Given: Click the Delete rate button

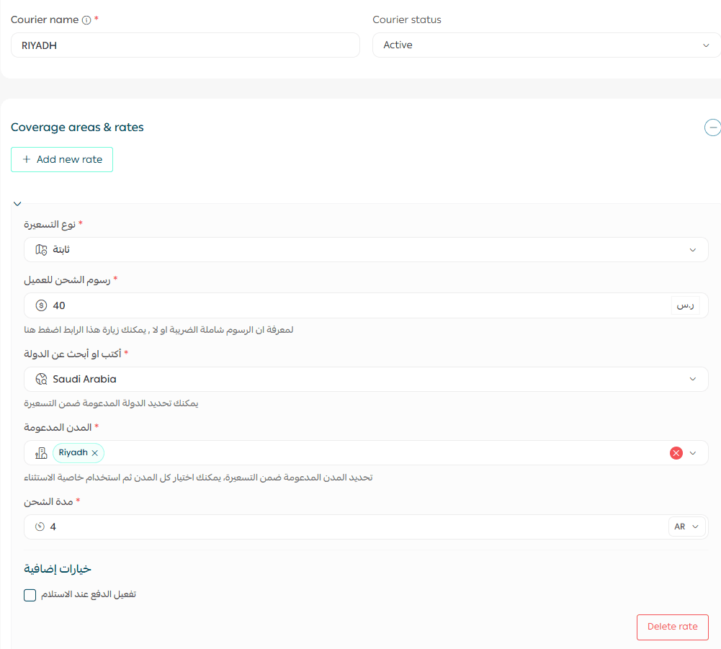Looking at the screenshot, I should [x=672, y=627].
